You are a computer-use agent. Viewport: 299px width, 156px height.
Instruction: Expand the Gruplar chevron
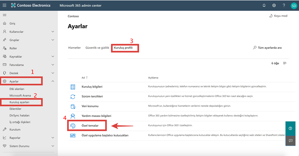pyautogui.click(x=53, y=40)
